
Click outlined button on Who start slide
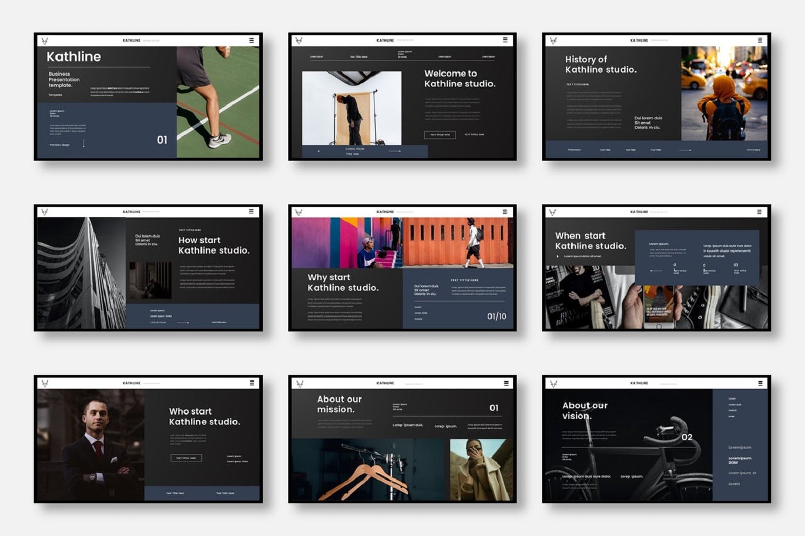click(x=186, y=458)
